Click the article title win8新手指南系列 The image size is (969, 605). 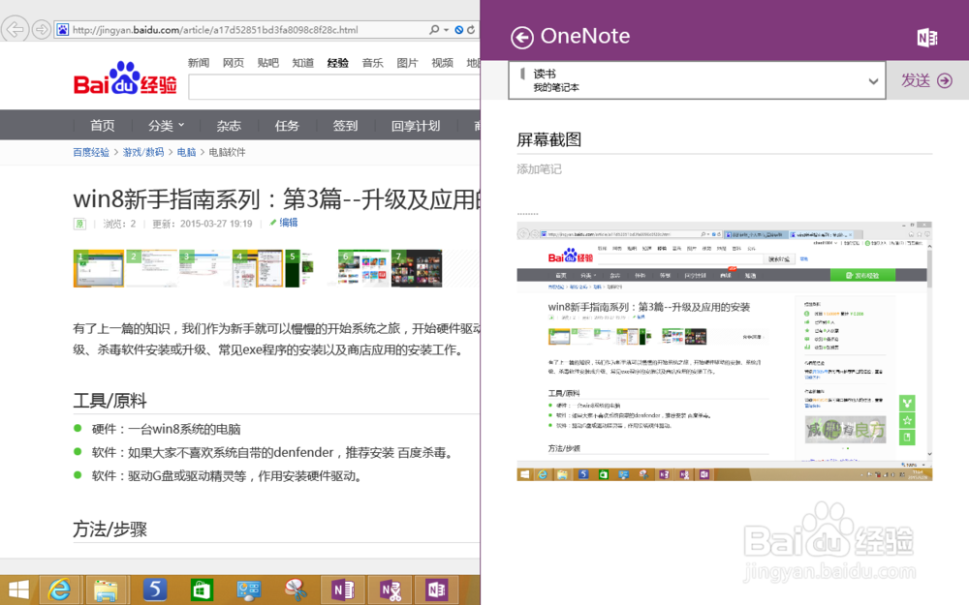coord(277,198)
